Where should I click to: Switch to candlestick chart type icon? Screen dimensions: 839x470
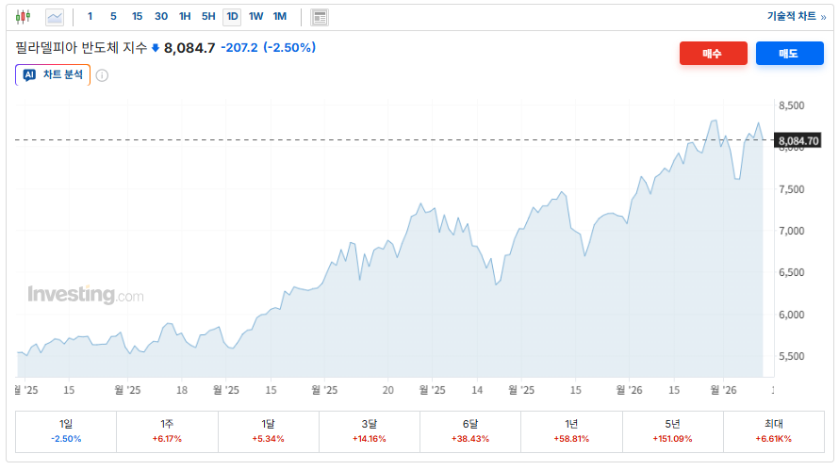(24, 16)
